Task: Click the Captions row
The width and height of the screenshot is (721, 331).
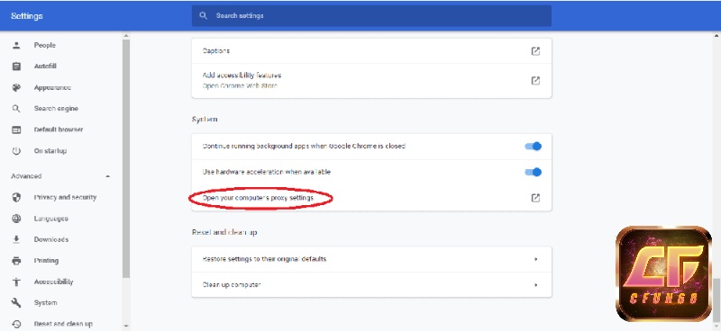Action: click(x=371, y=51)
